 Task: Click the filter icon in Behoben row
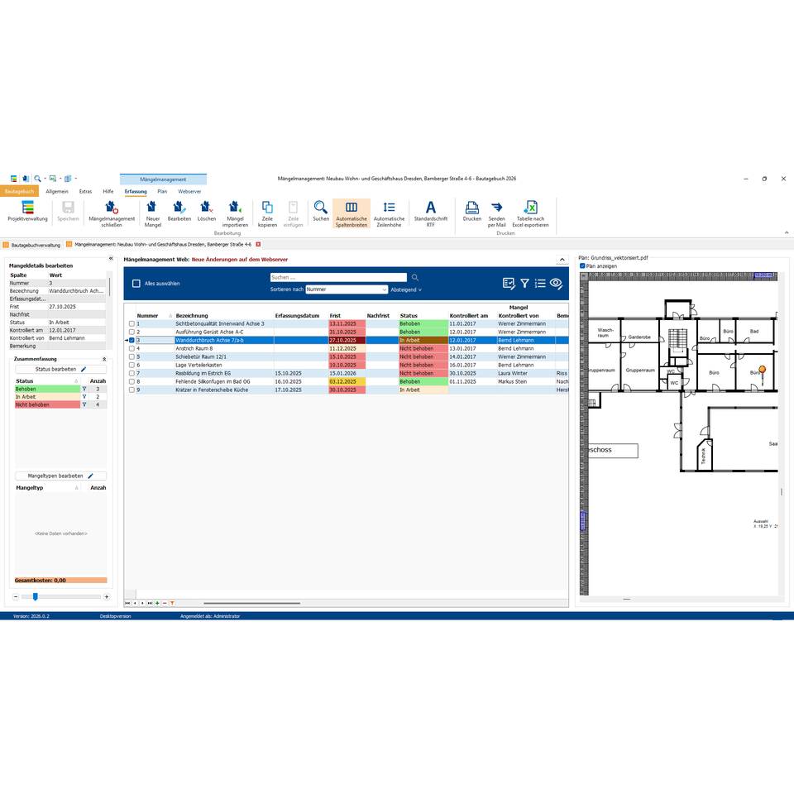click(x=84, y=389)
